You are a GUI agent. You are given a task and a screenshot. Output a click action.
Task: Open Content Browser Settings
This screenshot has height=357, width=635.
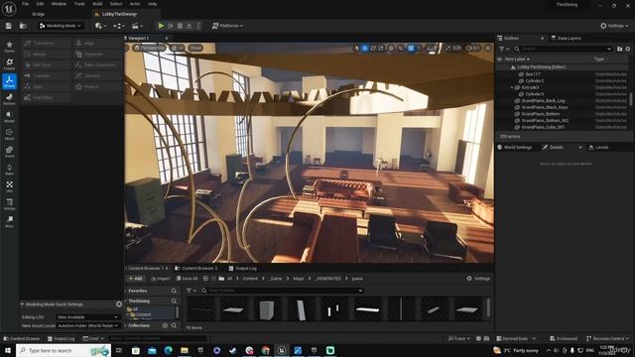click(478, 279)
